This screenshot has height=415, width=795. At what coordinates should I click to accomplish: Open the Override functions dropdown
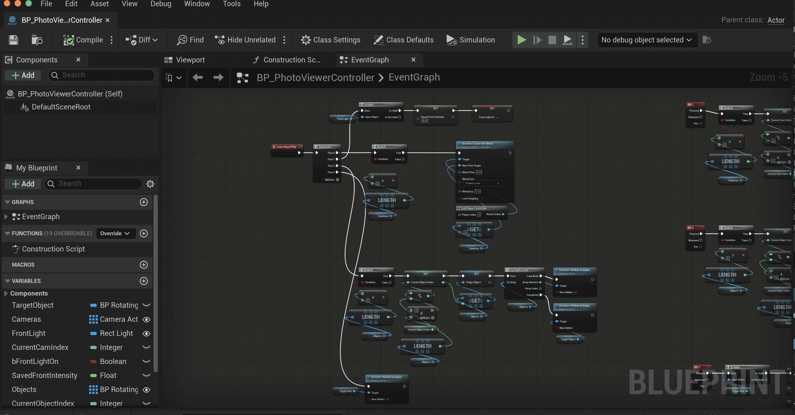(115, 233)
